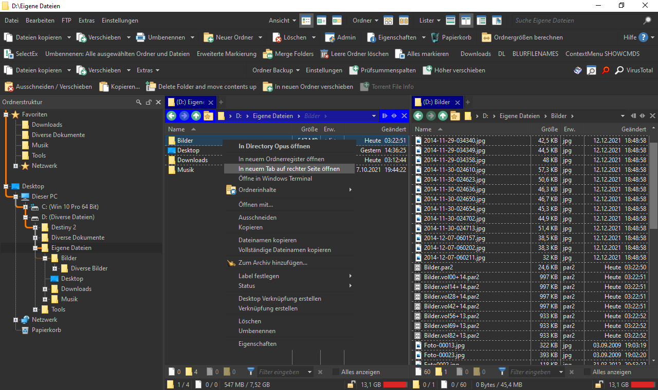This screenshot has width=658, height=390.
Task: Click Eigene Dateien breadcrumb in right pane
Action: [x=520, y=116]
